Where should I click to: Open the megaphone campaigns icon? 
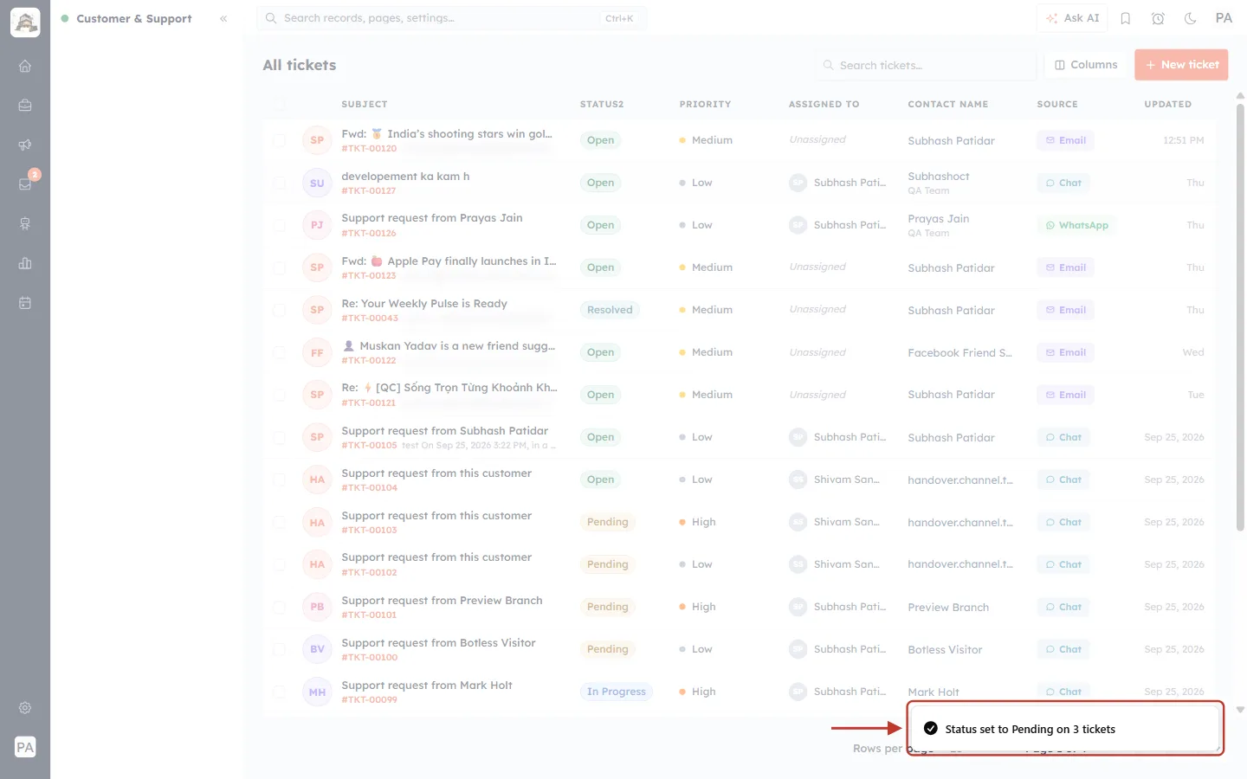pos(25,145)
